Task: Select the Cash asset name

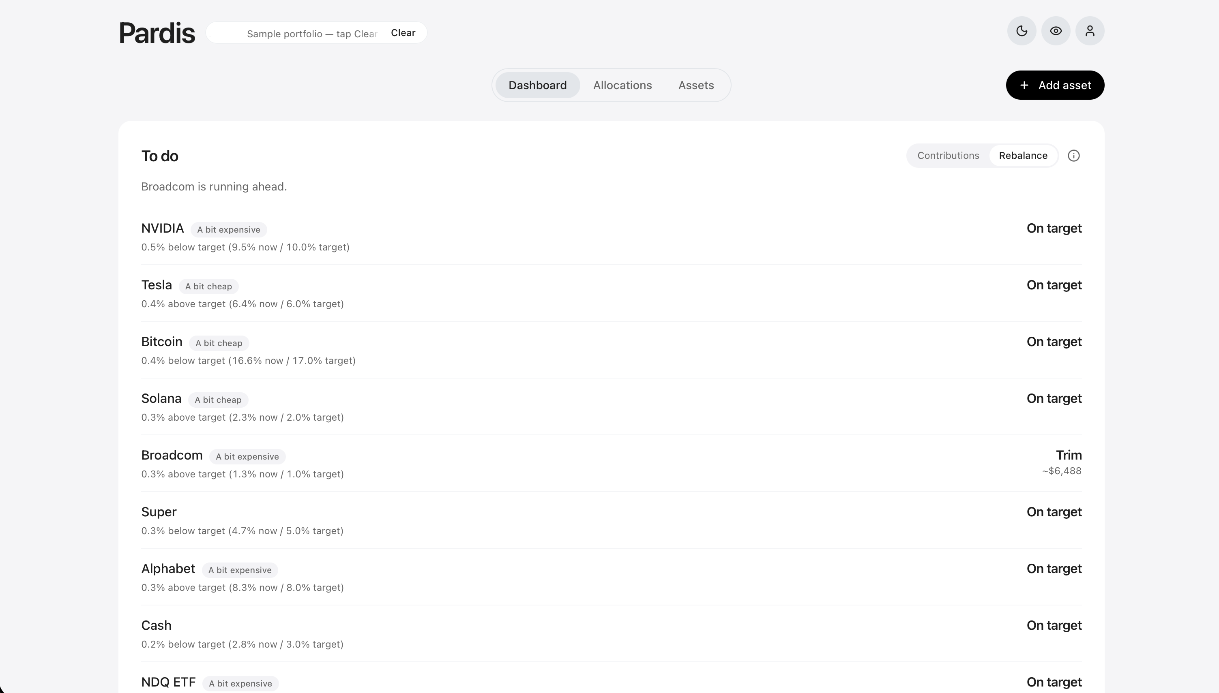Action: [x=156, y=625]
